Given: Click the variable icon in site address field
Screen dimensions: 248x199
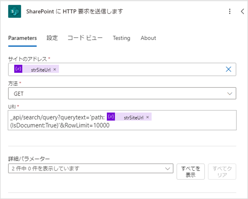Looking at the screenshot, I should click(18, 69).
